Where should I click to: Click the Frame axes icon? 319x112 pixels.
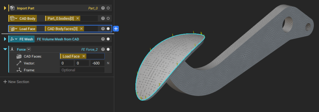(19, 70)
